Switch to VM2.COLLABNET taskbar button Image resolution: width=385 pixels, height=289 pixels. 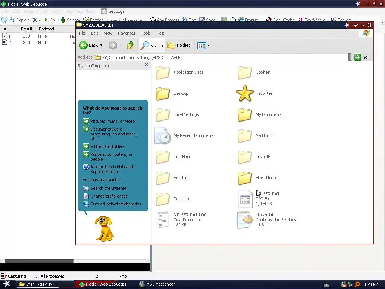[45, 284]
